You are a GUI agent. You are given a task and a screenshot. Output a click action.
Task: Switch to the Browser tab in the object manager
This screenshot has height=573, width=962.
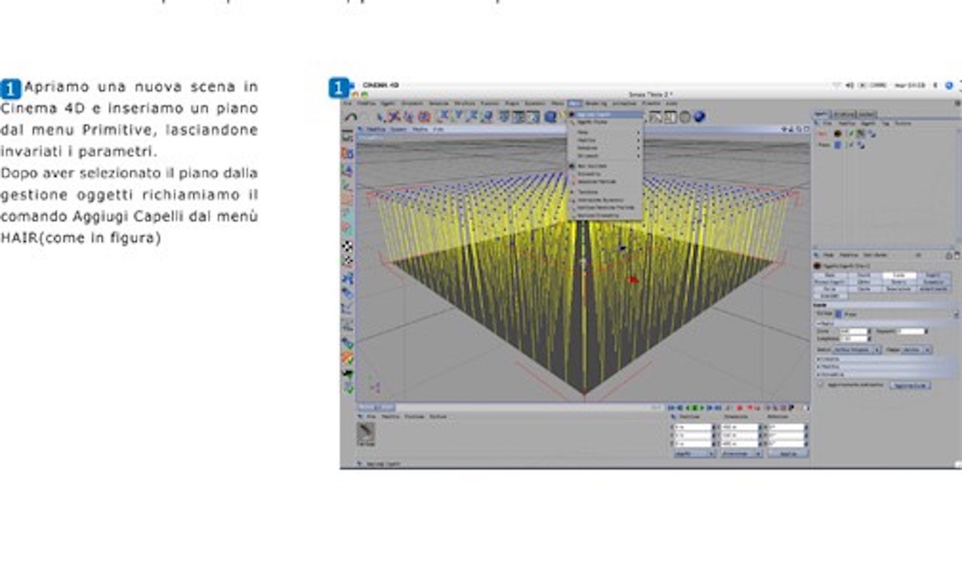[x=867, y=114]
